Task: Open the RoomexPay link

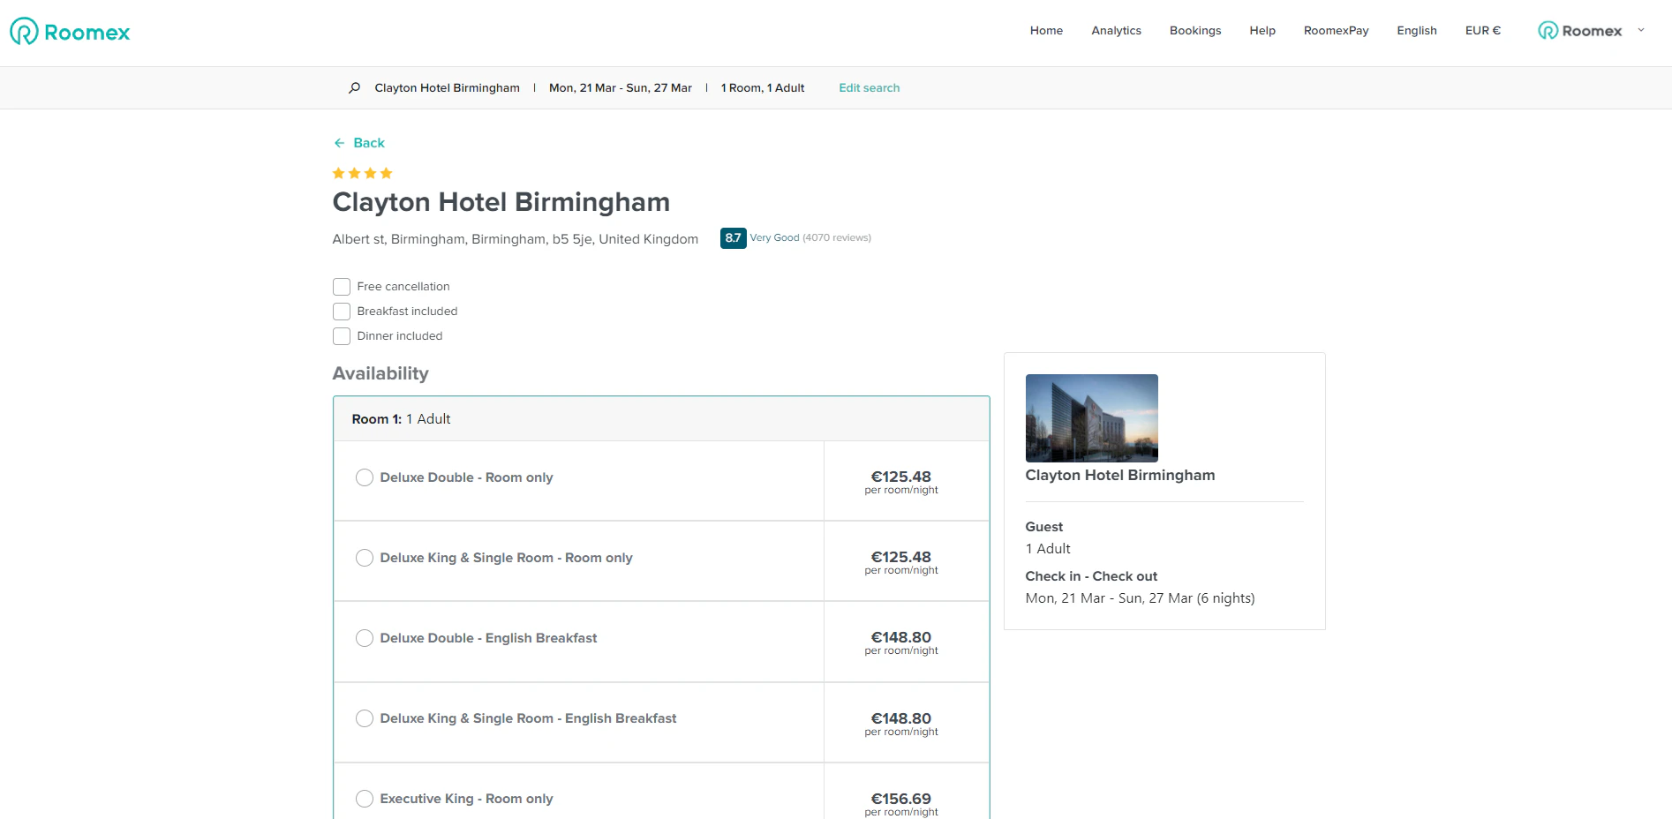Action: coord(1336,31)
